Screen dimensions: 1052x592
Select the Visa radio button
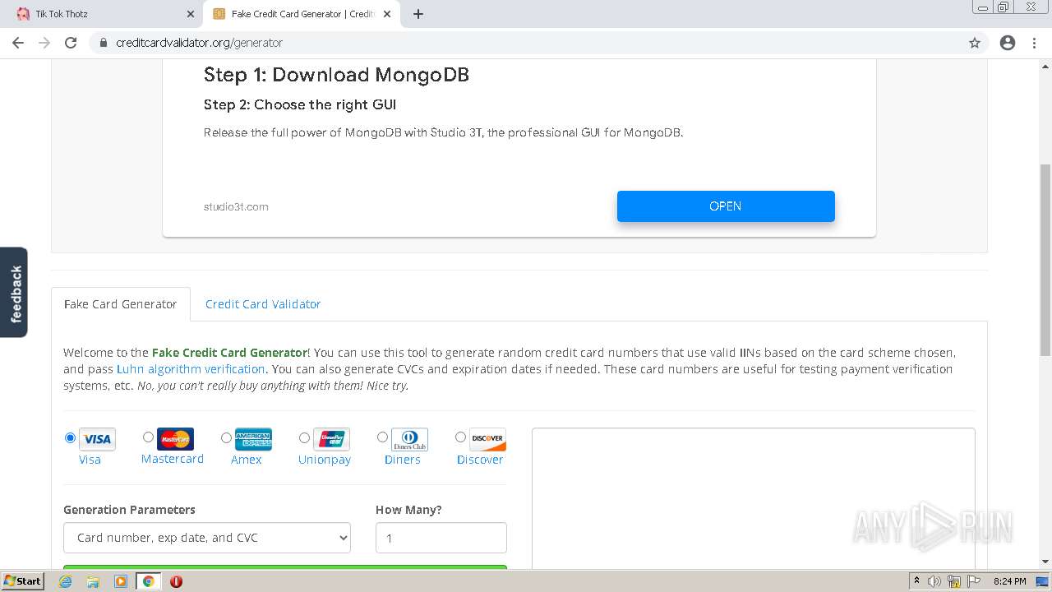pos(71,438)
